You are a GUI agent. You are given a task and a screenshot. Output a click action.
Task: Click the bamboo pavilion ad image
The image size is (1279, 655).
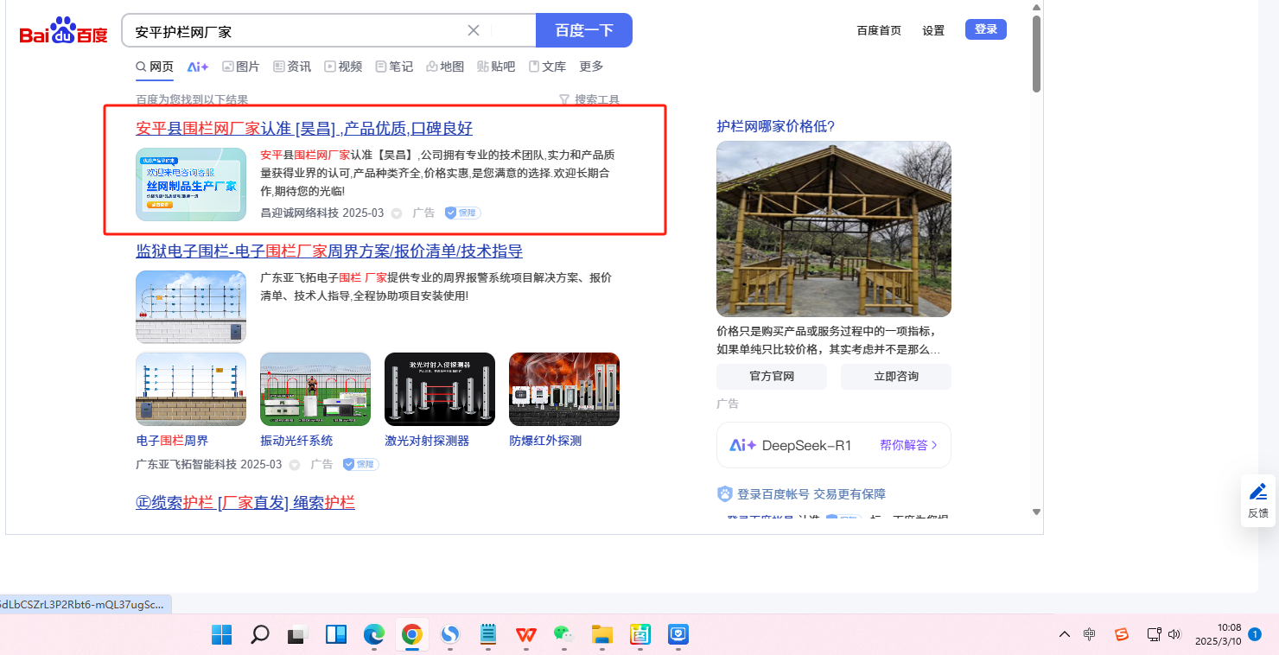pos(834,229)
